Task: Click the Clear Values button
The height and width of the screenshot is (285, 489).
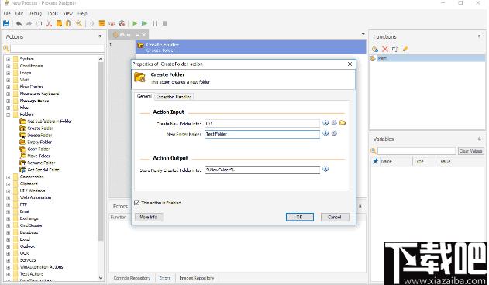Action: coord(470,151)
